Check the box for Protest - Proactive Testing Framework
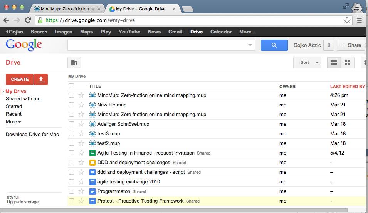Screen dimensions: 368x213 [x=72, y=201]
